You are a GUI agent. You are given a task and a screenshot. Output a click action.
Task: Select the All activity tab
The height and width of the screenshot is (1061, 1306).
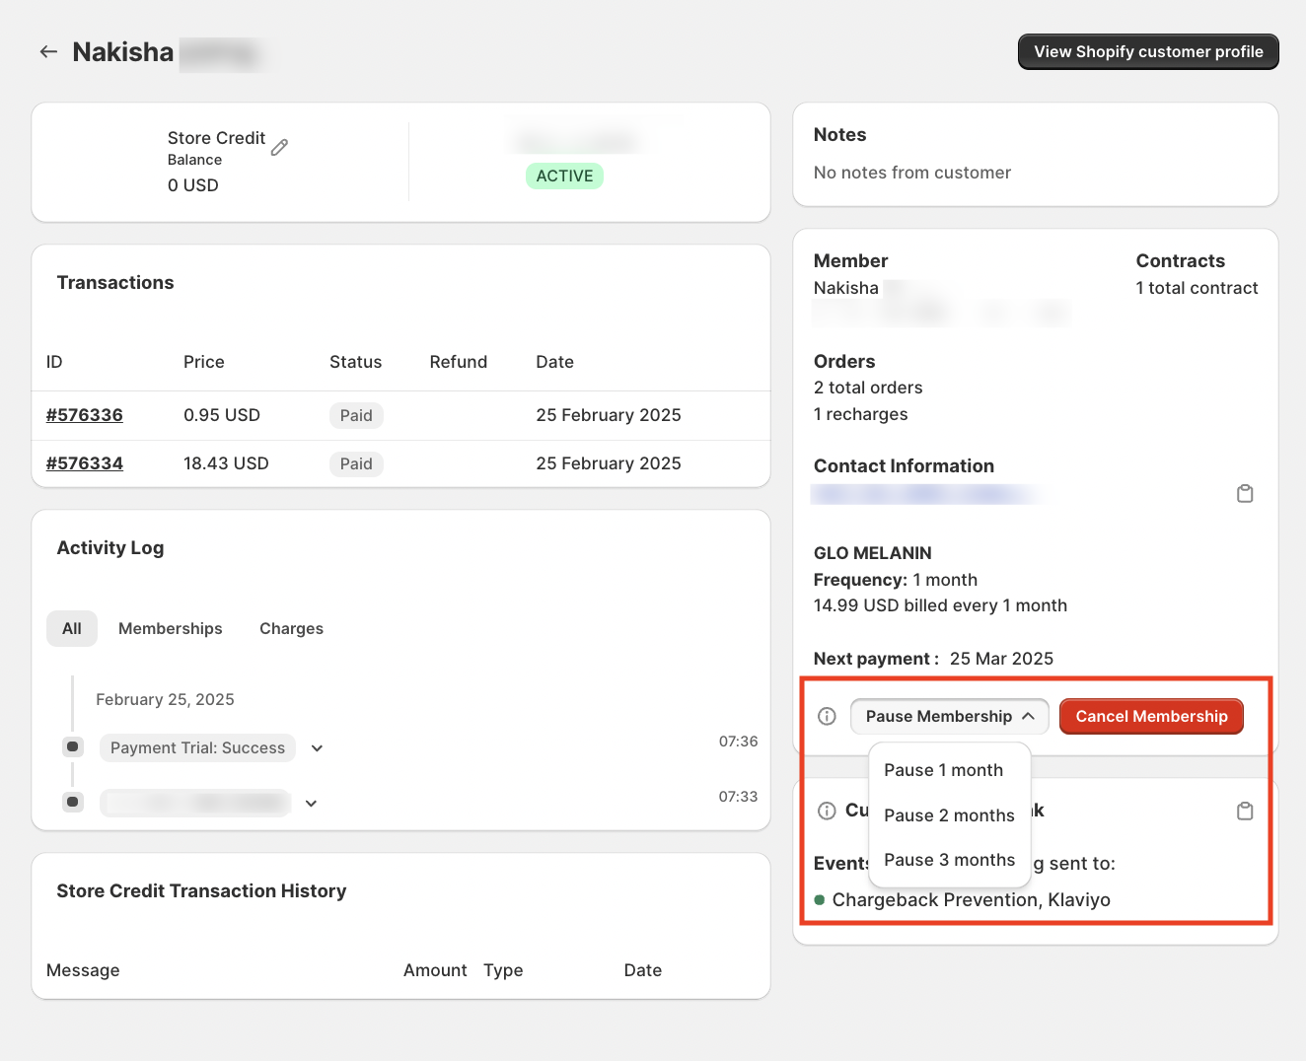click(x=72, y=629)
